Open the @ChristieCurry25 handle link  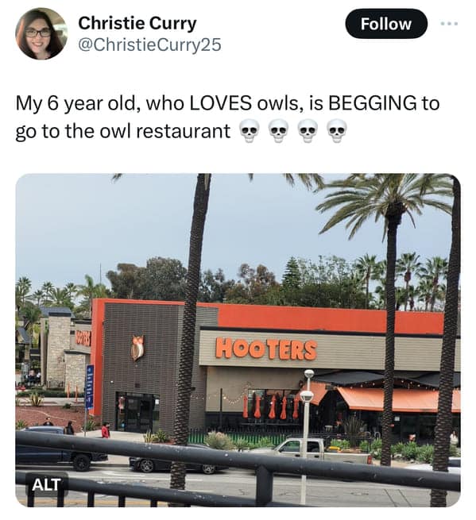click(x=149, y=44)
